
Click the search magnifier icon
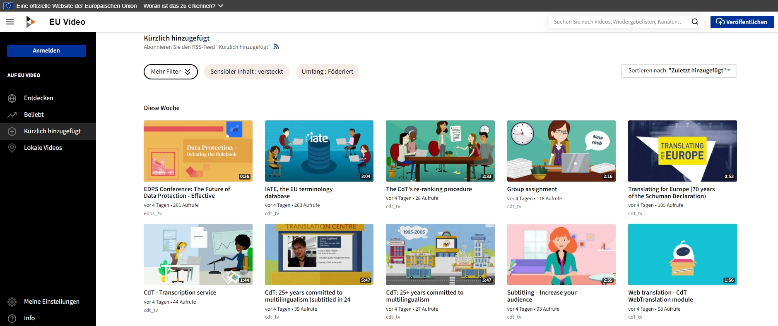point(695,22)
